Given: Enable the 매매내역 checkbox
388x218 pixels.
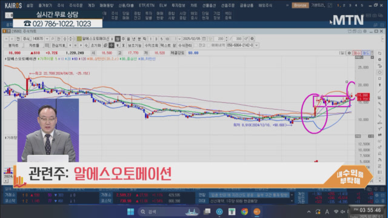Looking at the screenshot, I should [208, 45].
